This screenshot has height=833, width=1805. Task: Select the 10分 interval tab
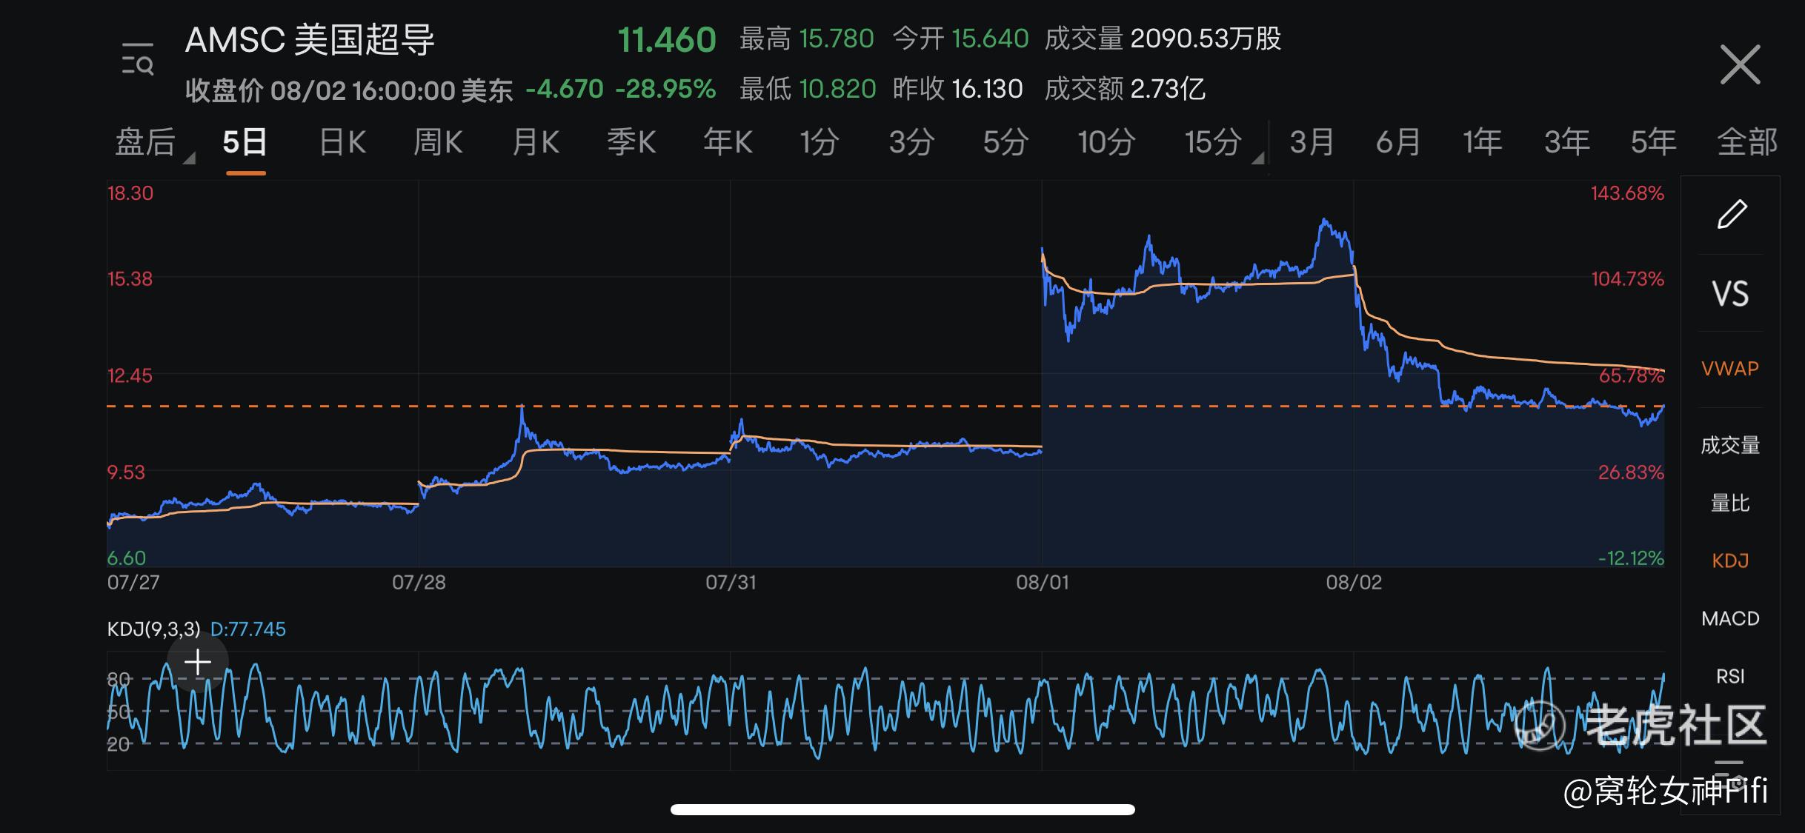tap(1106, 142)
